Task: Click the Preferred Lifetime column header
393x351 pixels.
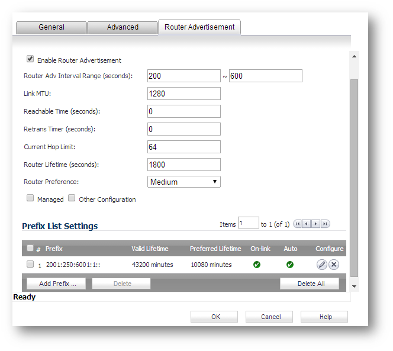Action: 215,249
